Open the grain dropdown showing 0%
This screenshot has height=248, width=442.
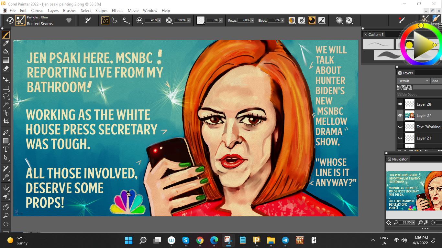coord(221,20)
